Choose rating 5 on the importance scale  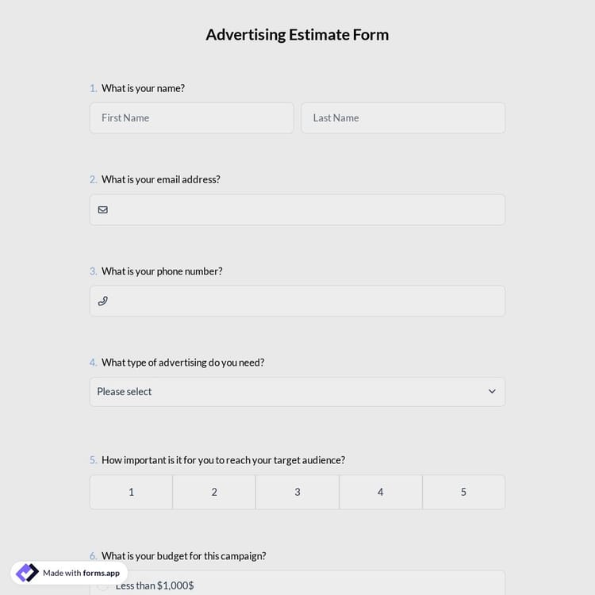point(463,492)
